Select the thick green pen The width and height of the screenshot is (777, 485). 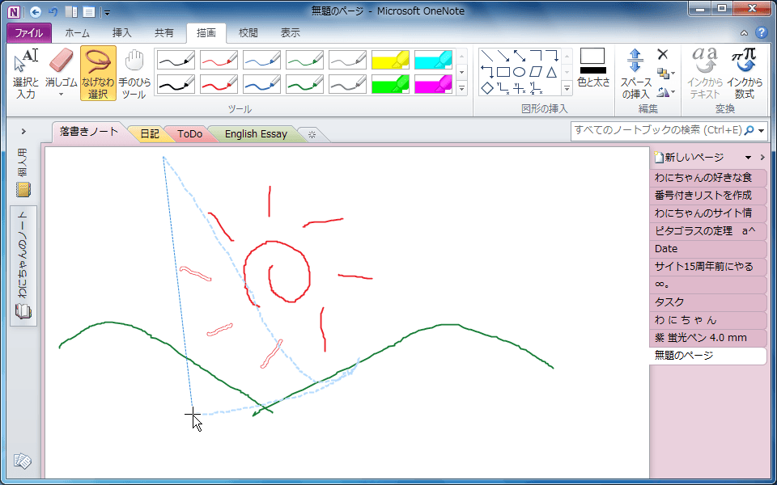pos(305,84)
